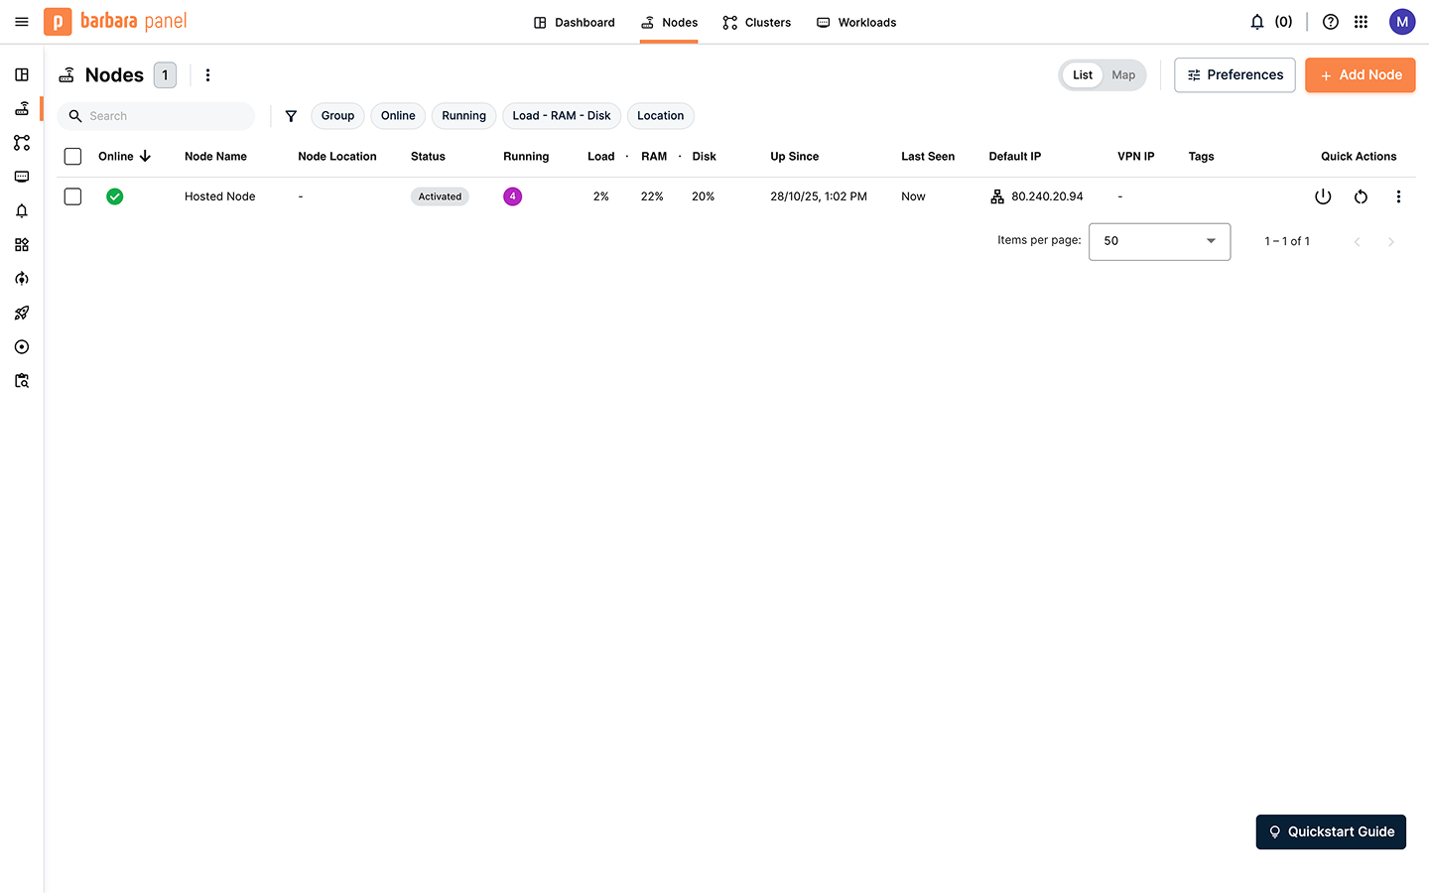Open more options beside Nodes title
The width and height of the screenshot is (1429, 893).
coord(207,75)
